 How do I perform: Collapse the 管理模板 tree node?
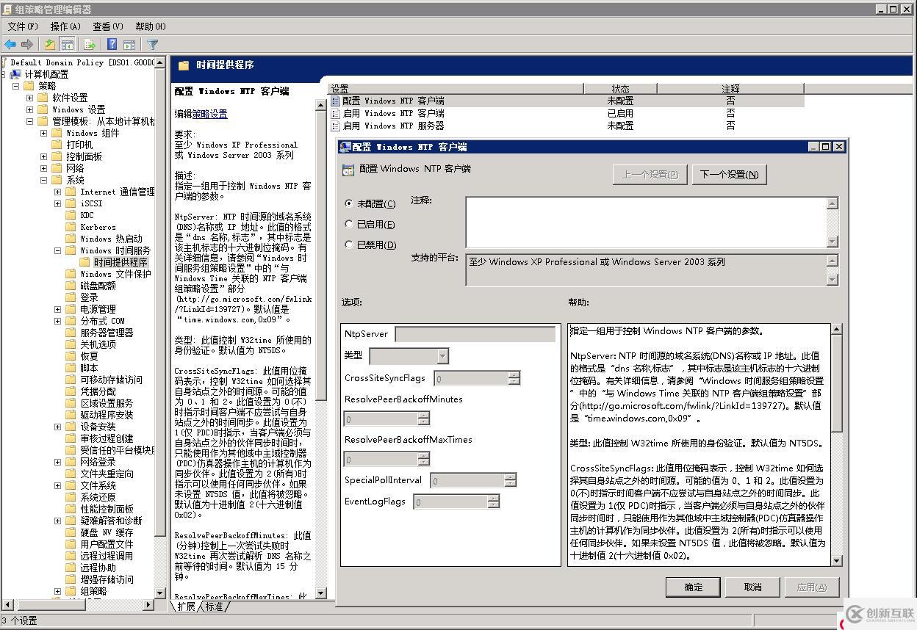pos(30,121)
